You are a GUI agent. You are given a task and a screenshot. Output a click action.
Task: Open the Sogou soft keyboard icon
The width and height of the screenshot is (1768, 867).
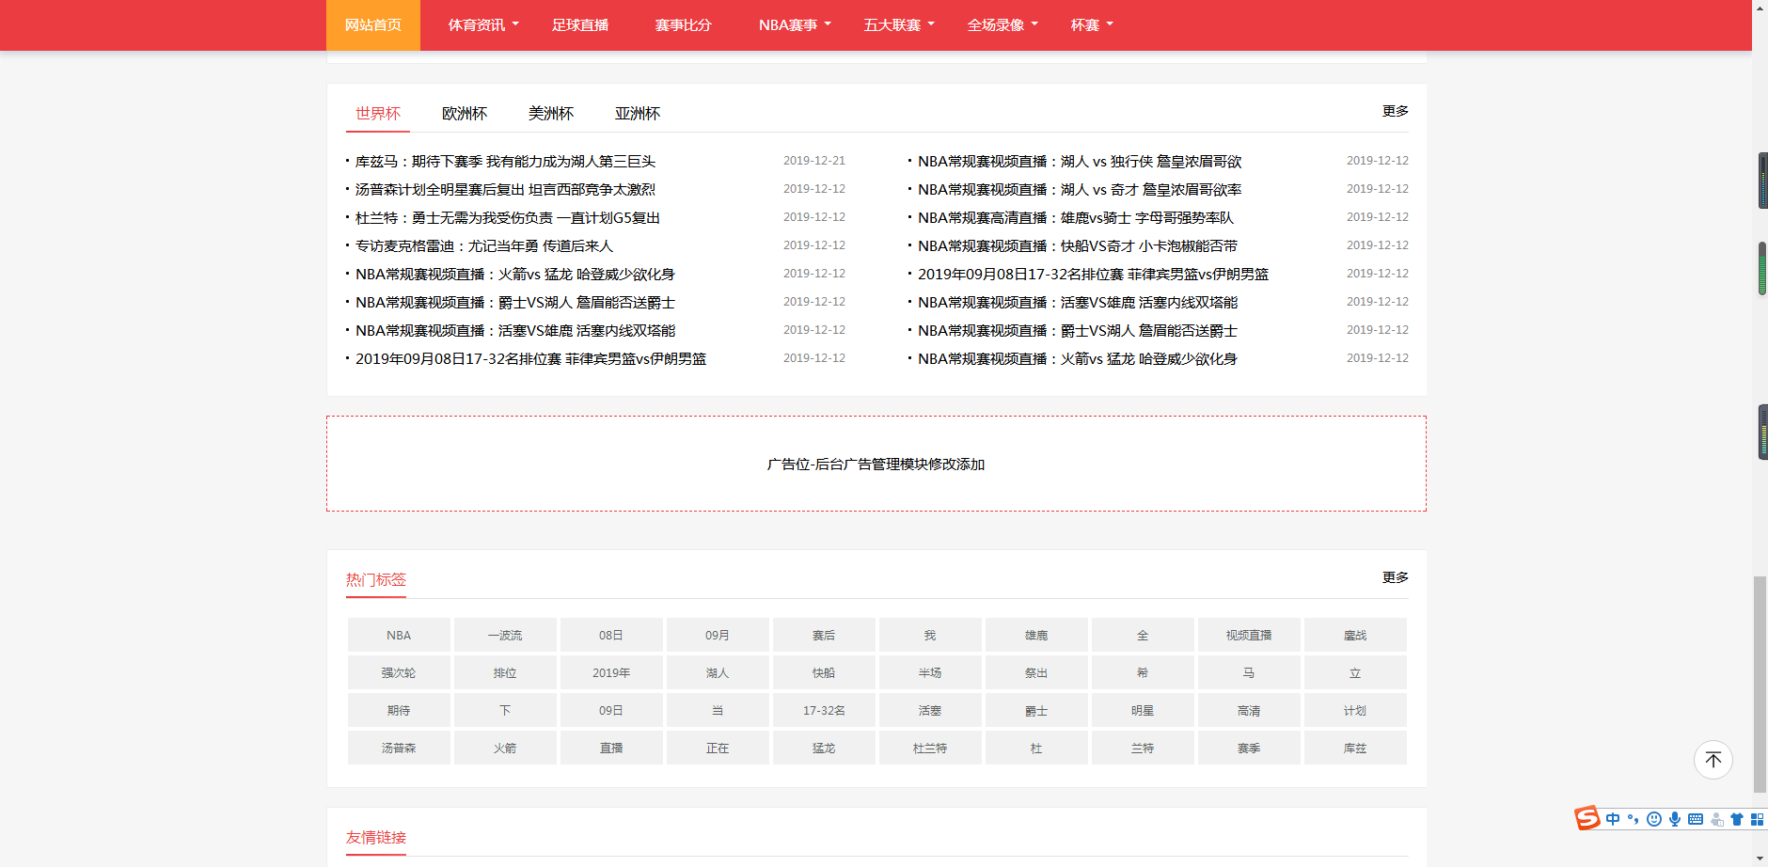pos(1696,819)
